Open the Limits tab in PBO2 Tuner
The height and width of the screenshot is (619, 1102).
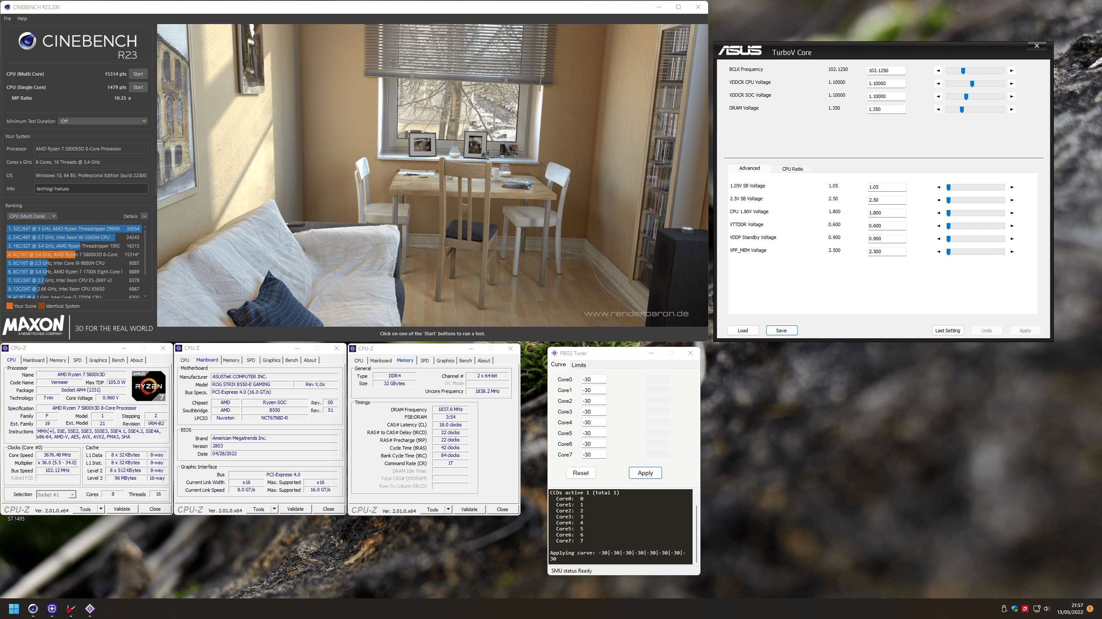pos(579,365)
